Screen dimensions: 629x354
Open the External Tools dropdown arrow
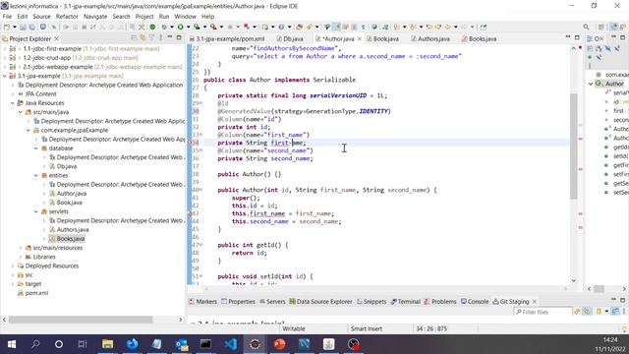[x=221, y=27]
